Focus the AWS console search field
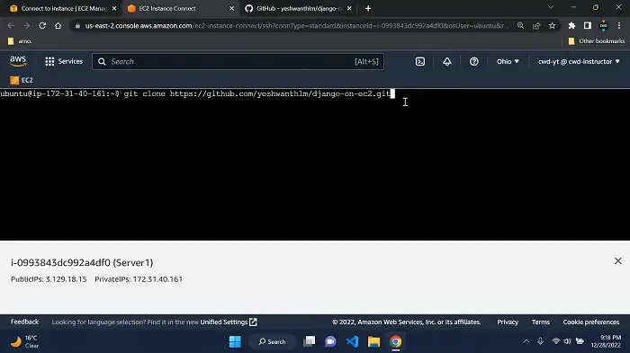Screen dimensions: 630x353 click(x=238, y=61)
